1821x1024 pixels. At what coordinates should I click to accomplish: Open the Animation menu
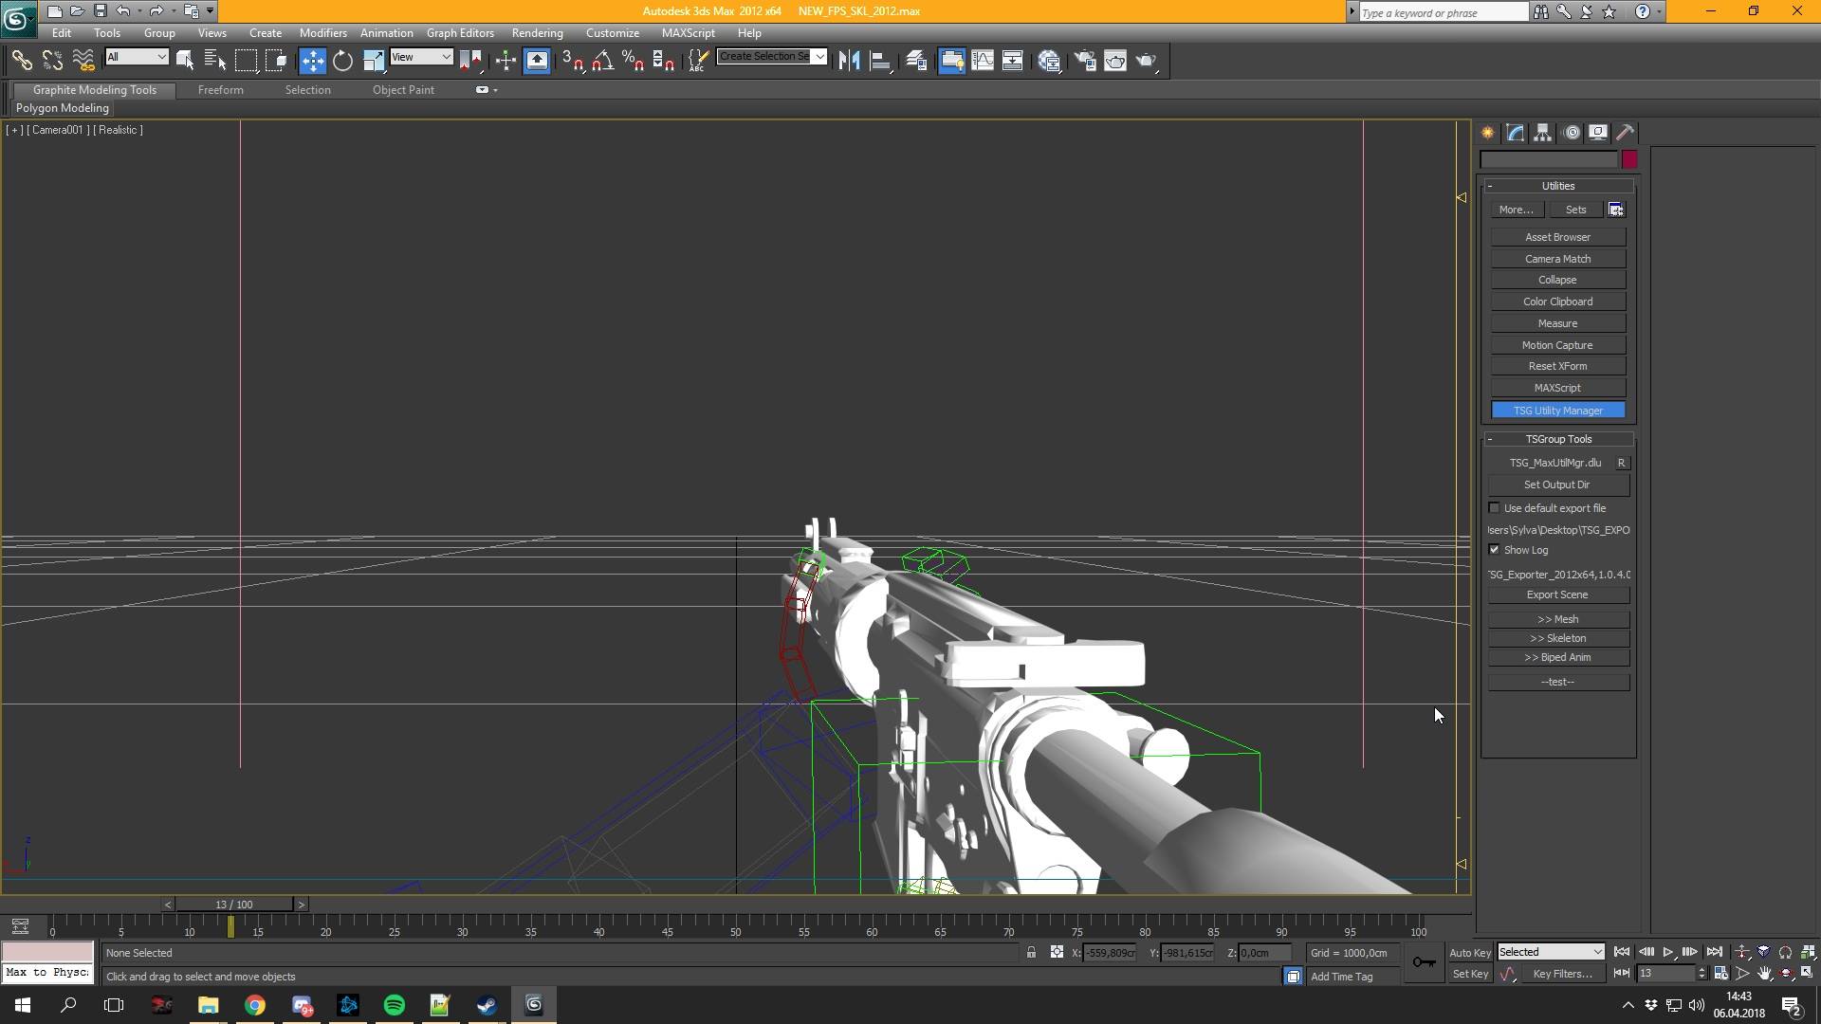(386, 31)
